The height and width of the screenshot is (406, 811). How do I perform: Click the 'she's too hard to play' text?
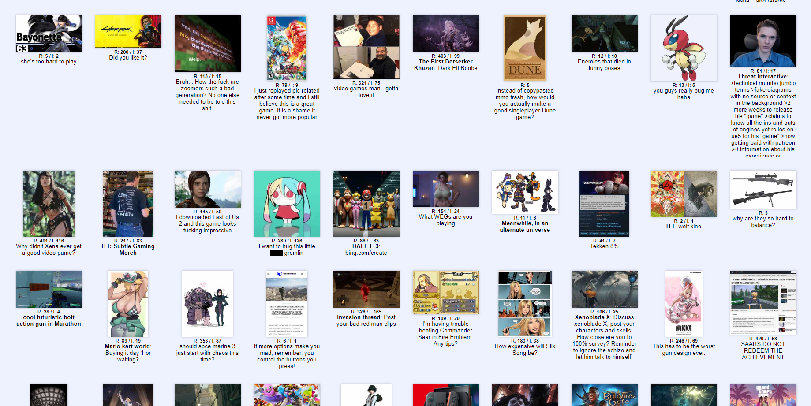(49, 62)
